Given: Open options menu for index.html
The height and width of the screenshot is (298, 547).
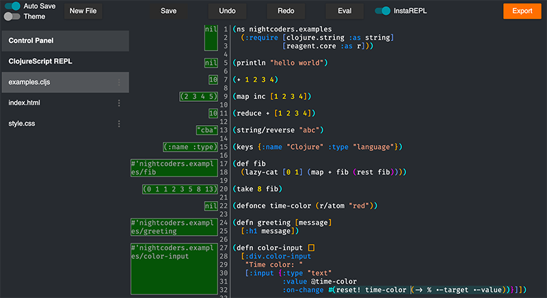Looking at the screenshot, I should tap(119, 103).
